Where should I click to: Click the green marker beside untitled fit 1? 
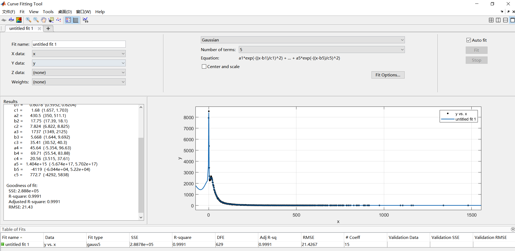coord(3,244)
